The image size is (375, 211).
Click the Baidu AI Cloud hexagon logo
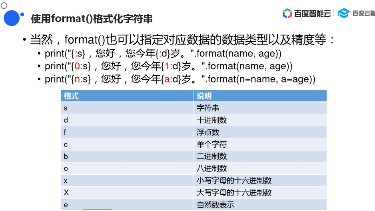click(x=287, y=13)
